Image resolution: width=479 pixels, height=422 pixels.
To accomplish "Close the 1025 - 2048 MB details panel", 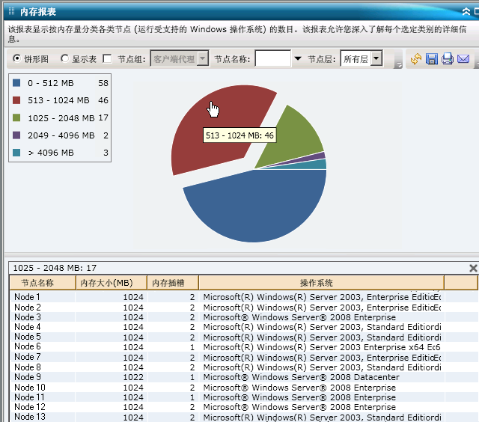I will [473, 268].
